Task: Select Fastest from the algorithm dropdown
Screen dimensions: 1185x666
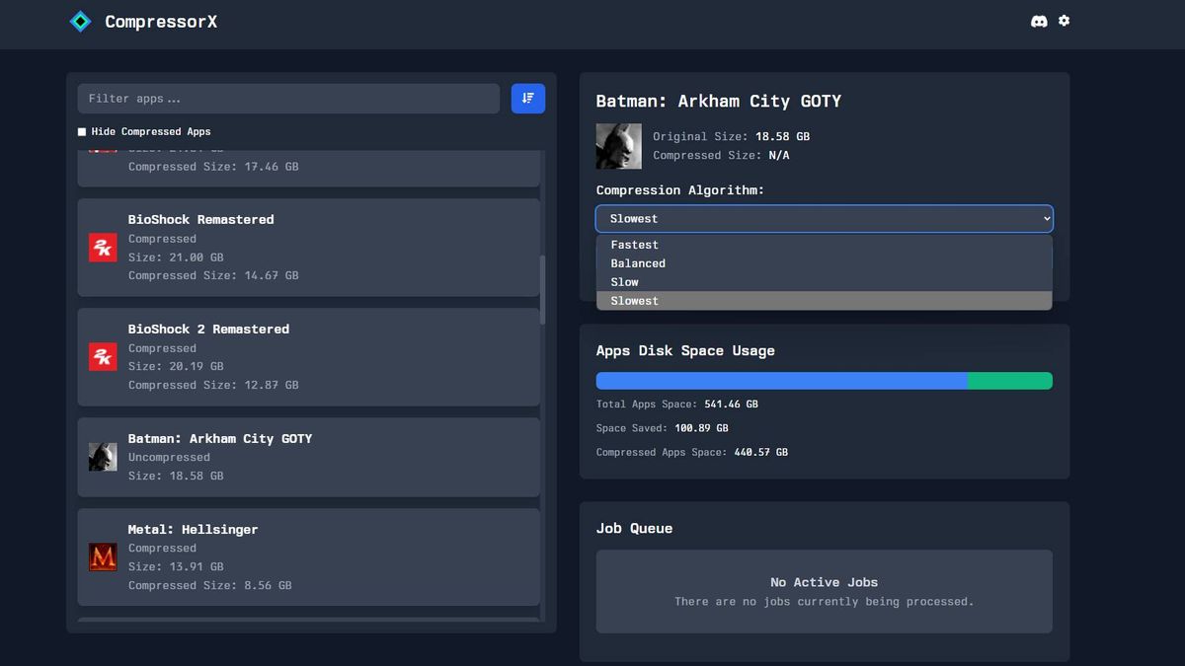Action: [634, 244]
